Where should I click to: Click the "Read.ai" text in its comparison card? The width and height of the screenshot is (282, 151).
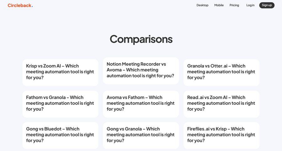pos(195,97)
